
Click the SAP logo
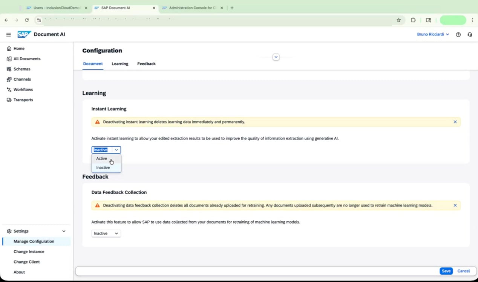pos(24,34)
